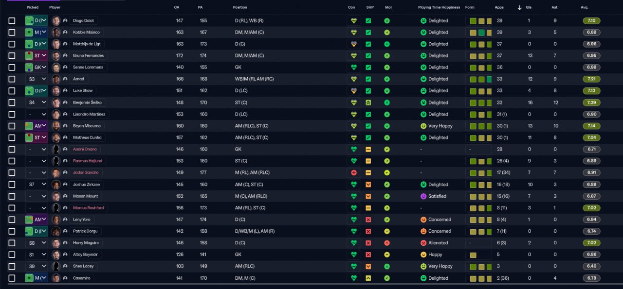
Task: Click Harry Maguire's red morale icon
Action: click(x=386, y=243)
